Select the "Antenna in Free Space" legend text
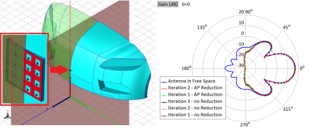The width and height of the screenshot is (310, 128). pos(191,81)
